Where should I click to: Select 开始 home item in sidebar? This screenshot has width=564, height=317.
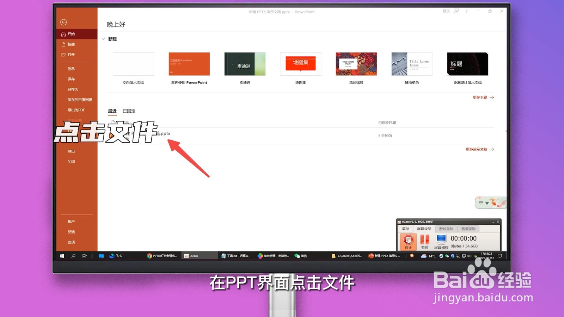76,34
